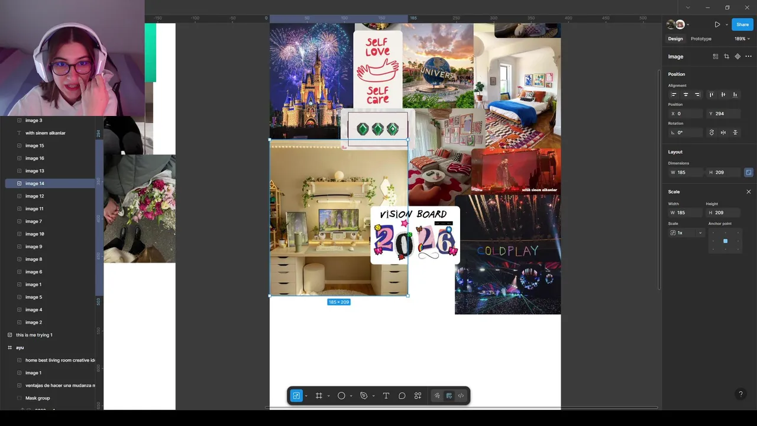Click the collaborator avatars
Image resolution: width=757 pixels, height=426 pixels.
pyautogui.click(x=676, y=24)
